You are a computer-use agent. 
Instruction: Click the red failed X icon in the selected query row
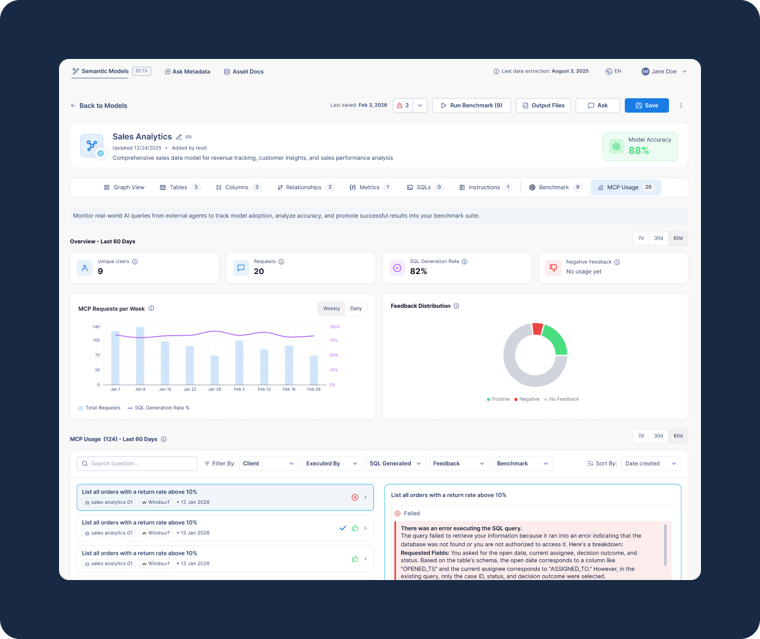click(355, 498)
